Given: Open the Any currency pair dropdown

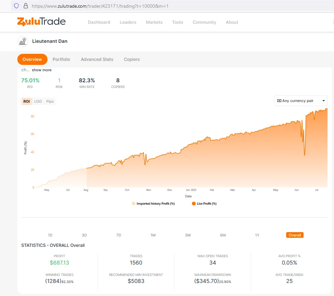Looking at the screenshot, I should click(x=301, y=101).
